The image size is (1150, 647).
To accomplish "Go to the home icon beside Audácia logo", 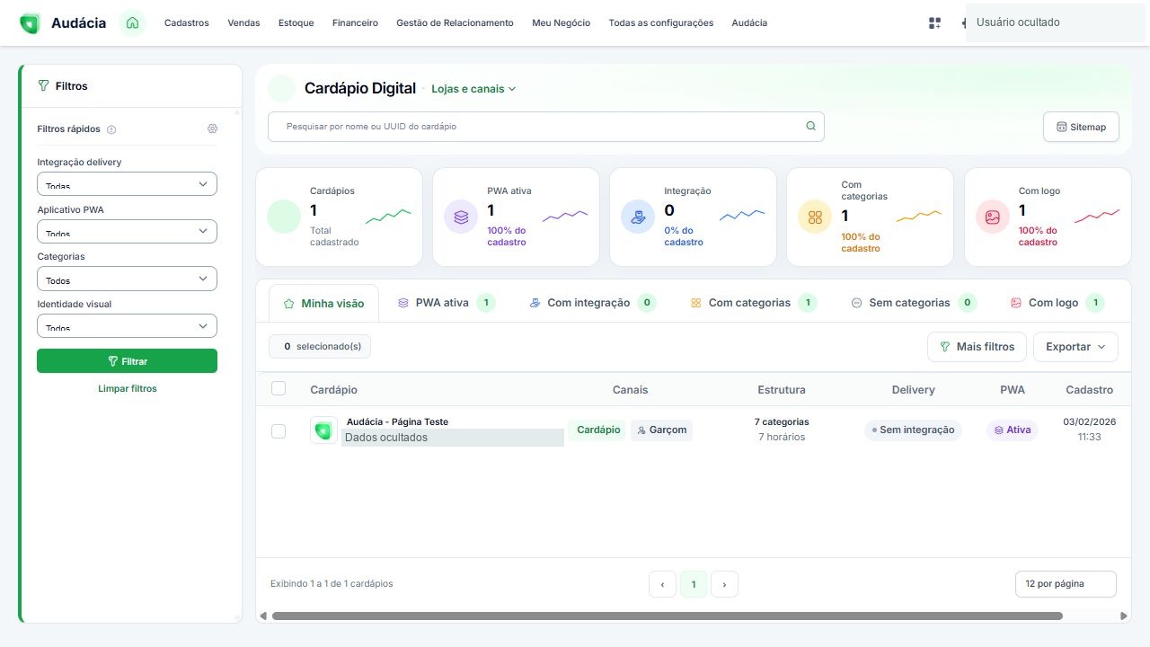I will pyautogui.click(x=132, y=22).
